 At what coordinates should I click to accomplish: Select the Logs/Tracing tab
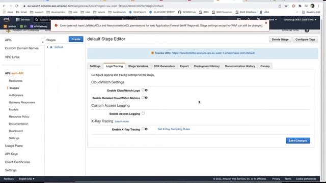pos(114,66)
